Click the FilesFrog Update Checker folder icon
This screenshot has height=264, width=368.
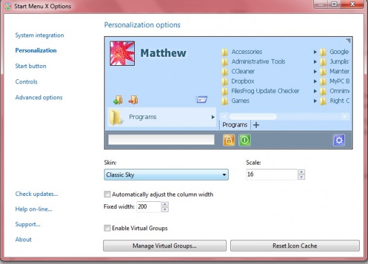pyautogui.click(x=225, y=91)
